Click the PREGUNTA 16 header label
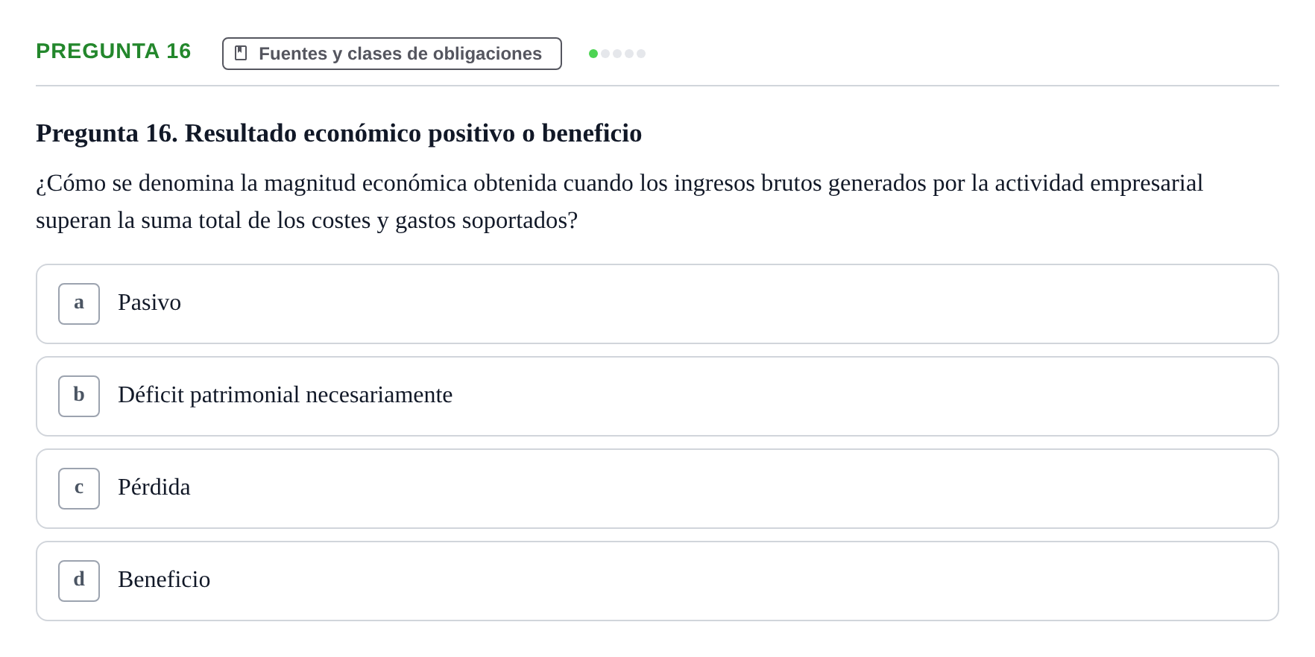Image resolution: width=1315 pixels, height=657 pixels. 113,51
